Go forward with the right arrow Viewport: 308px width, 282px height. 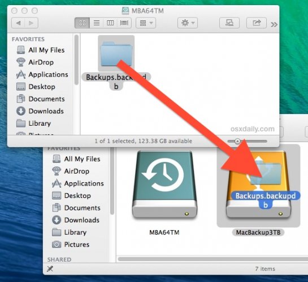[x=31, y=23]
